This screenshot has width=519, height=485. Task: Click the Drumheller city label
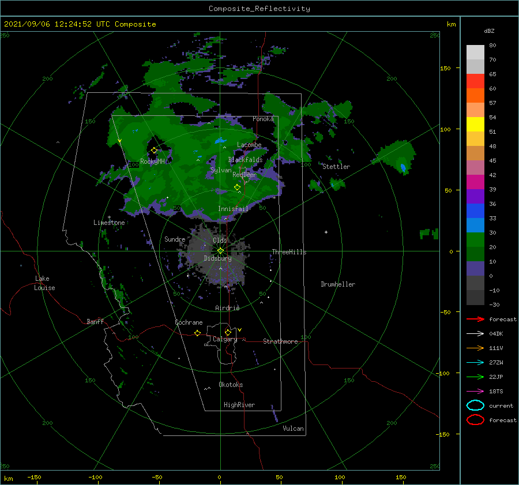tap(338, 284)
